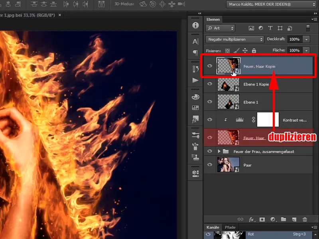Switch to the Pfade tab
This screenshot has height=239, width=319.
pyautogui.click(x=230, y=227)
